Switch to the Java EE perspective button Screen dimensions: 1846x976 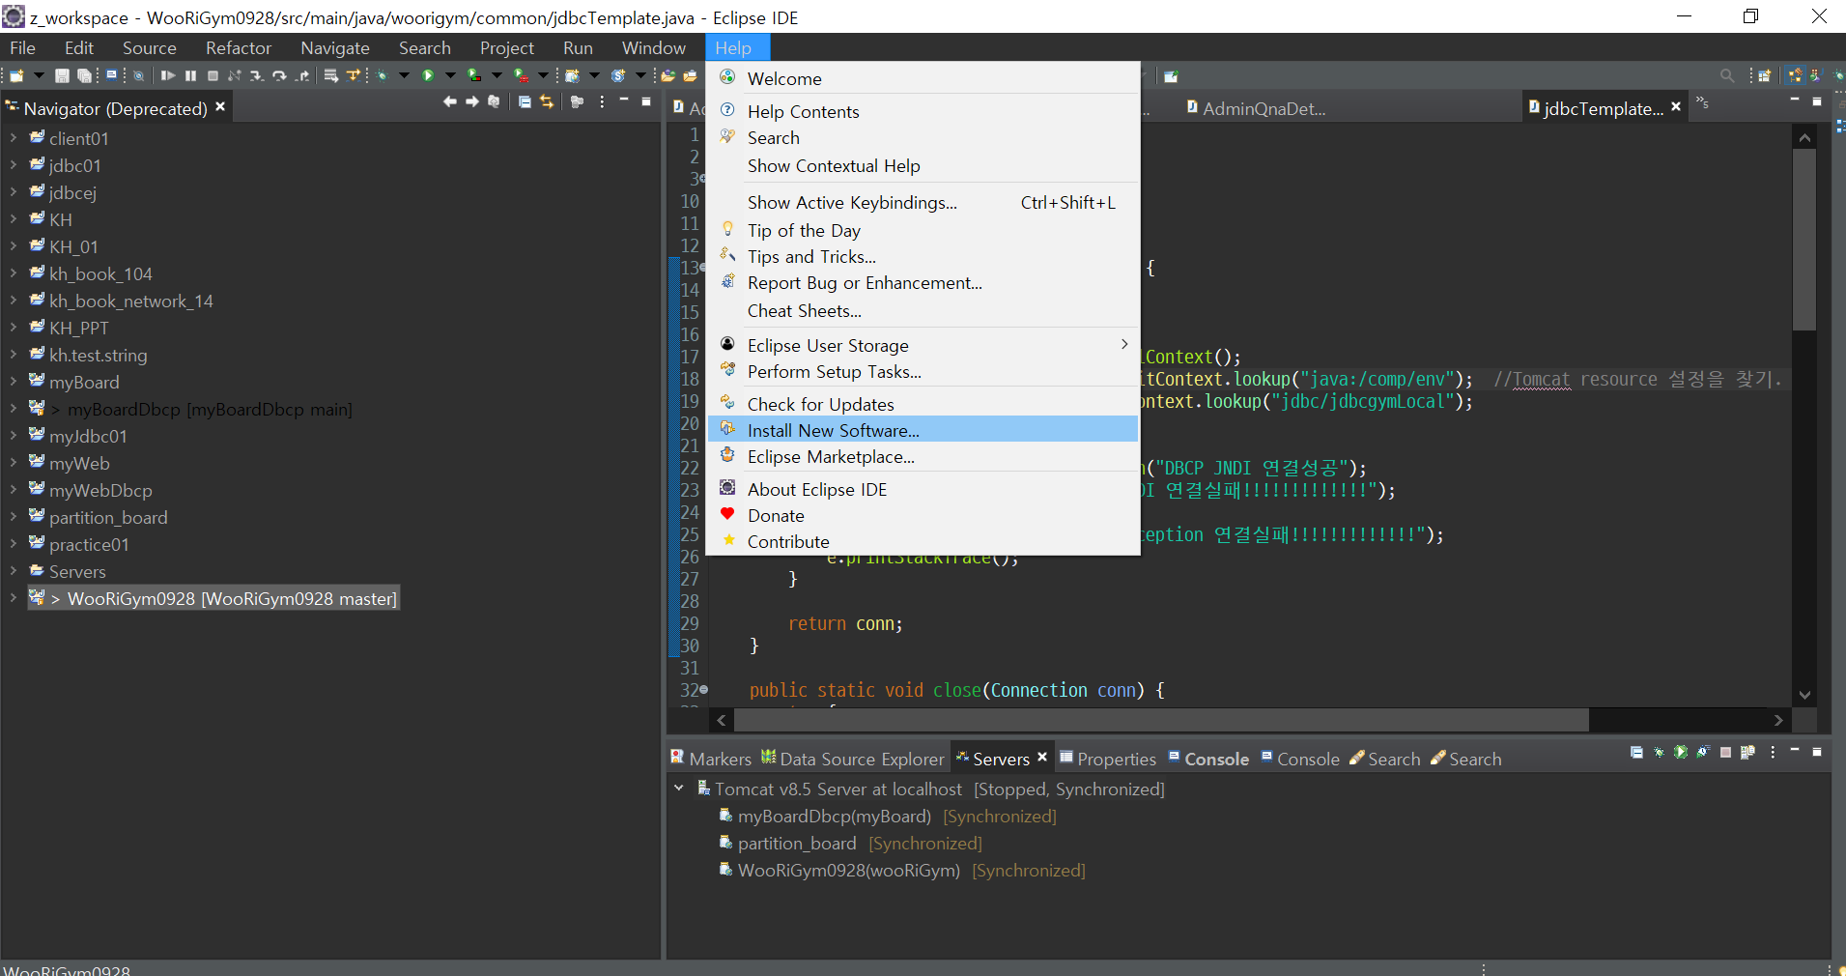click(x=1795, y=75)
